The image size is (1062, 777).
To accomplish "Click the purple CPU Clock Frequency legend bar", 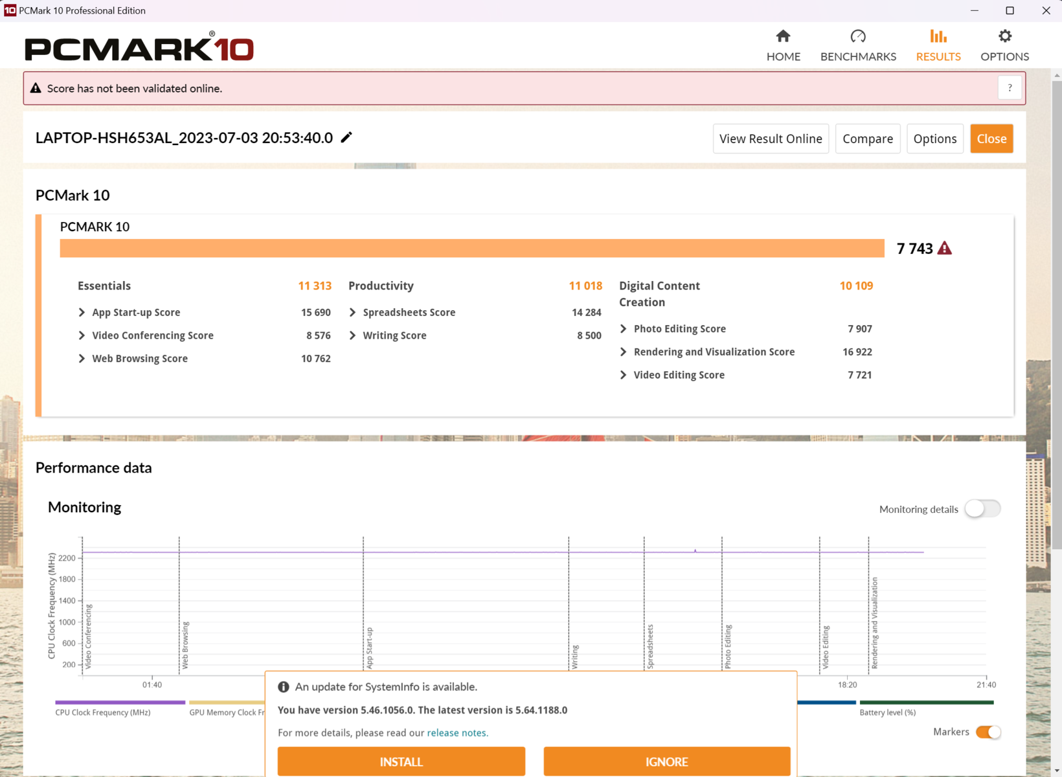I will coord(120,702).
